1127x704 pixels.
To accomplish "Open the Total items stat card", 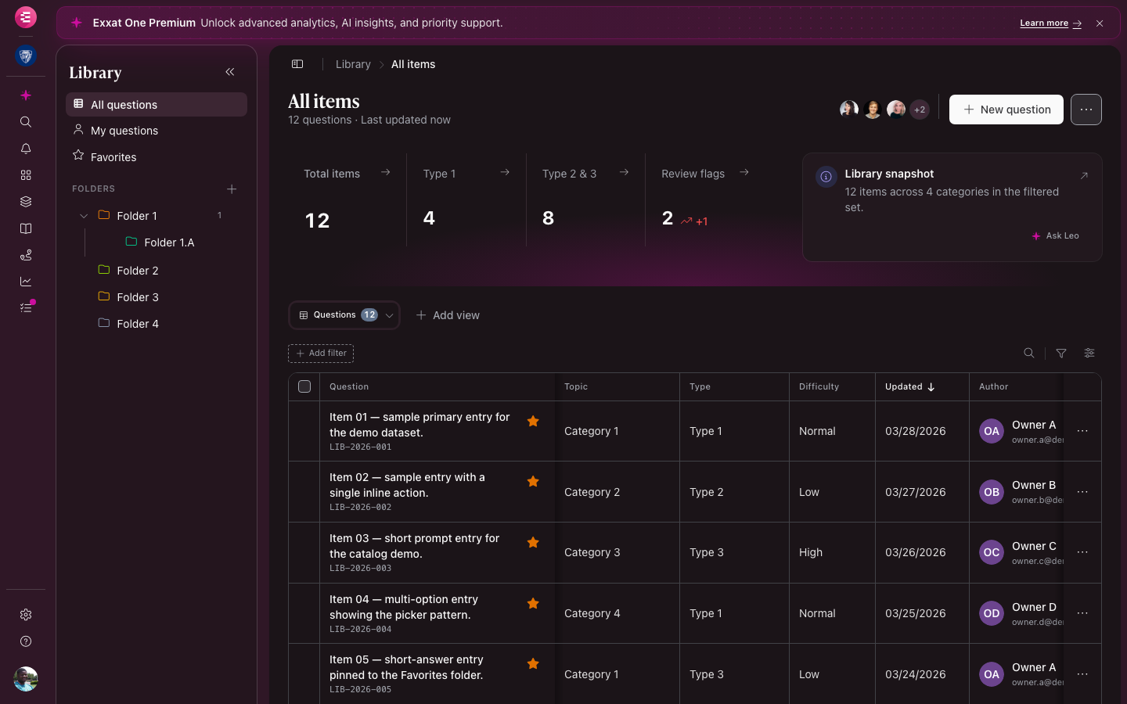I will [x=347, y=200].
